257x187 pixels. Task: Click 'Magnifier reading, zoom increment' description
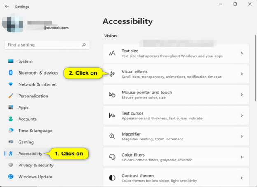pos(152,139)
